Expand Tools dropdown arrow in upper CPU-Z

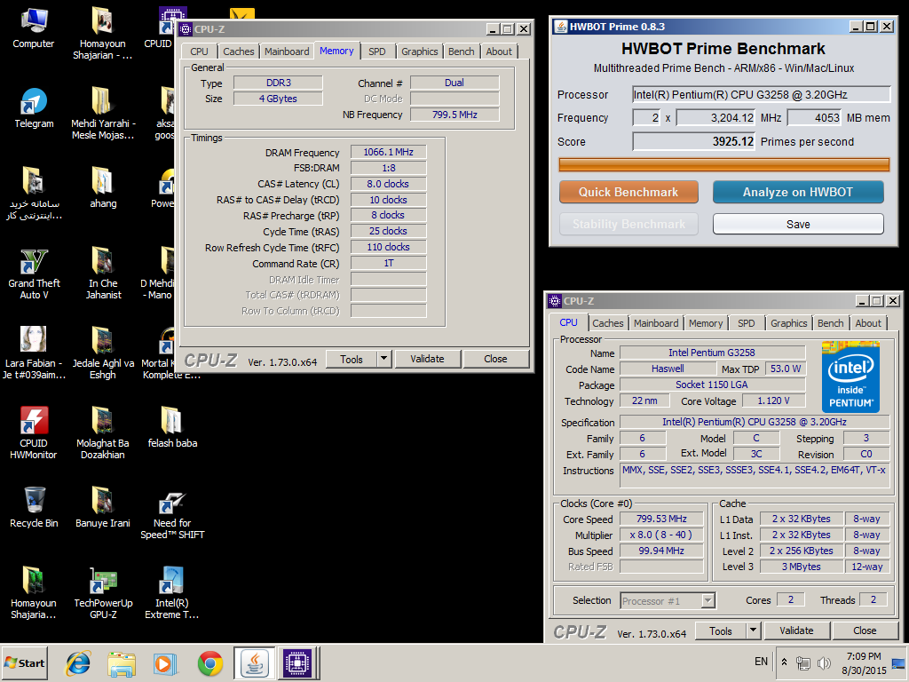click(383, 360)
